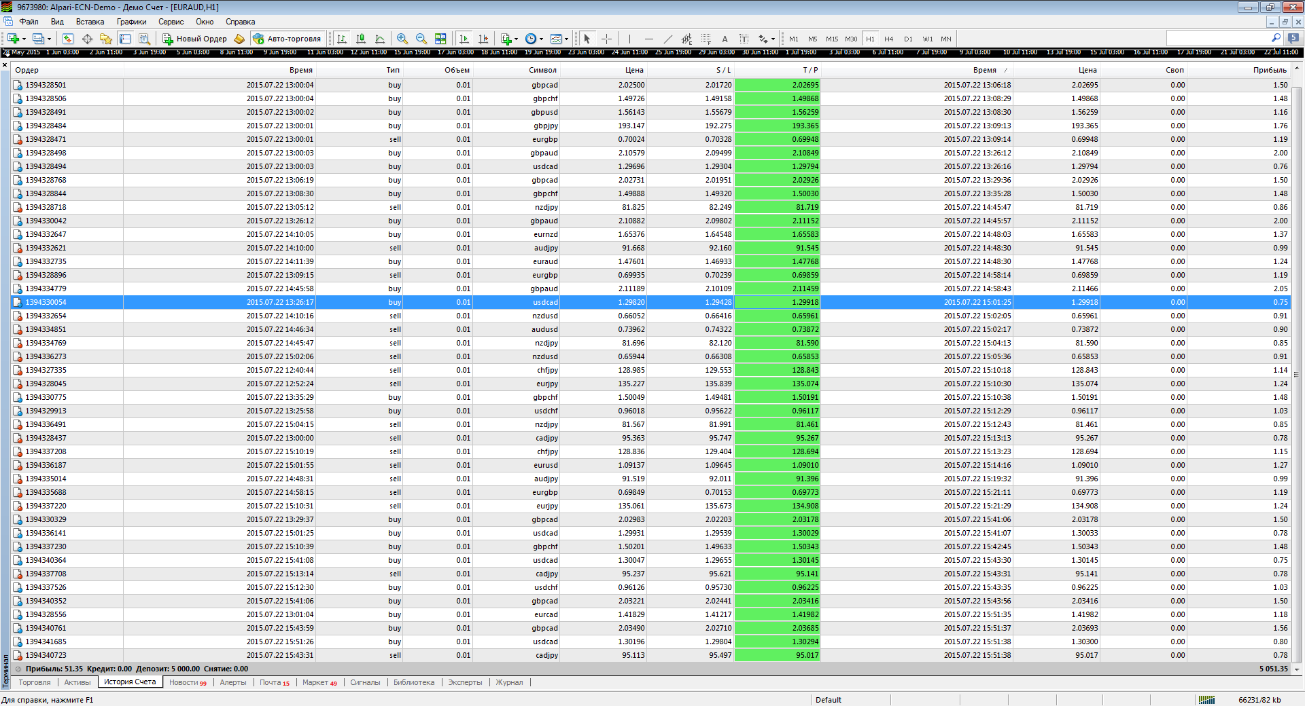1305x706 pixels.
Task: Open the Profiles toolbar icon
Action: (x=38, y=39)
